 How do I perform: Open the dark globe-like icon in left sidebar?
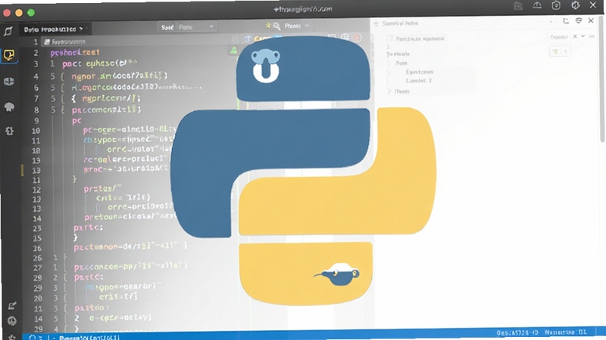pos(9,82)
